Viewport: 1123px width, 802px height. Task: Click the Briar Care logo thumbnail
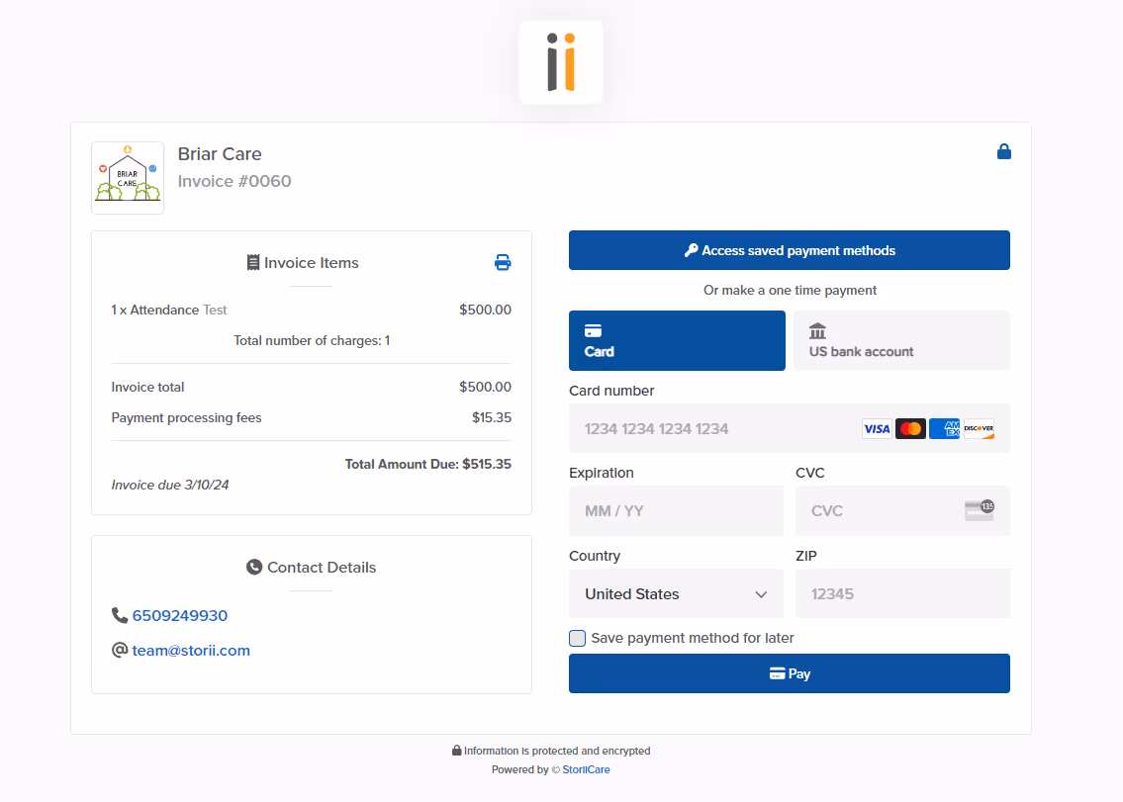[x=128, y=178]
